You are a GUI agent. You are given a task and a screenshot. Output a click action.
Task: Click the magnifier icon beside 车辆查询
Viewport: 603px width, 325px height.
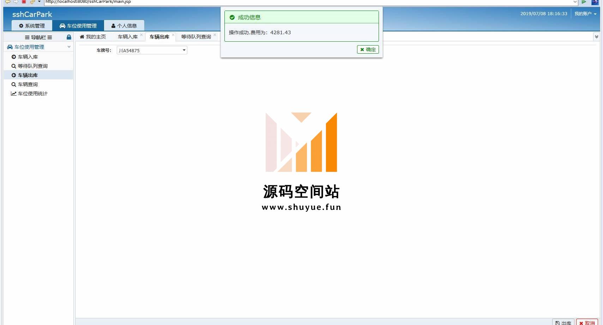point(14,84)
